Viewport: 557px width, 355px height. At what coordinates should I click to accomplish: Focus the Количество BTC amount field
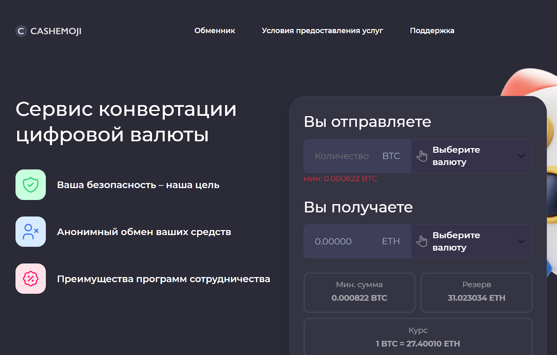(x=342, y=156)
